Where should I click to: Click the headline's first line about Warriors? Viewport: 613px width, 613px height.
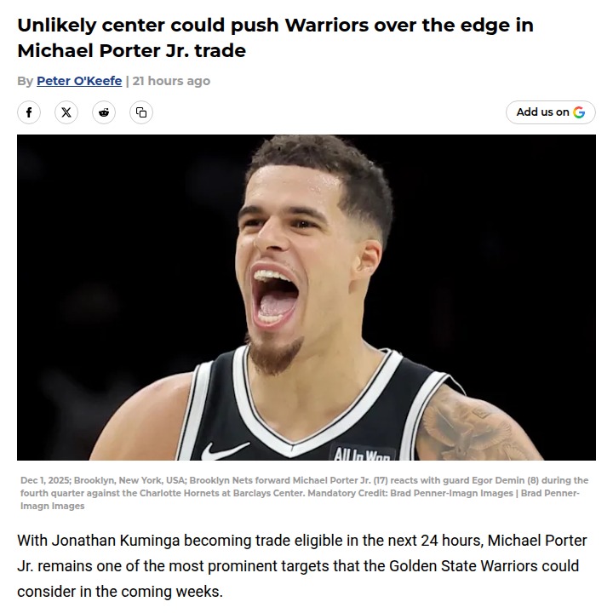275,26
